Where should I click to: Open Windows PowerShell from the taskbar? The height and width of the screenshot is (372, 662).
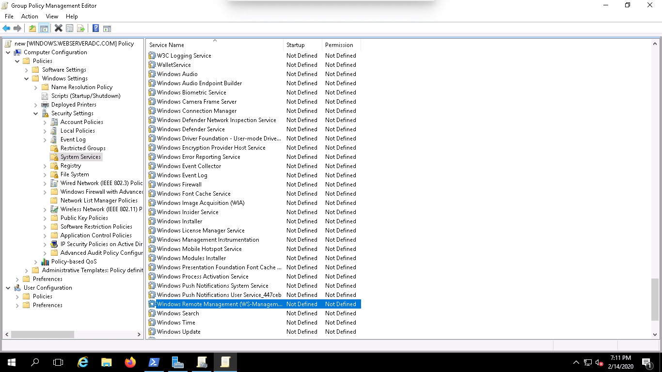(x=154, y=362)
